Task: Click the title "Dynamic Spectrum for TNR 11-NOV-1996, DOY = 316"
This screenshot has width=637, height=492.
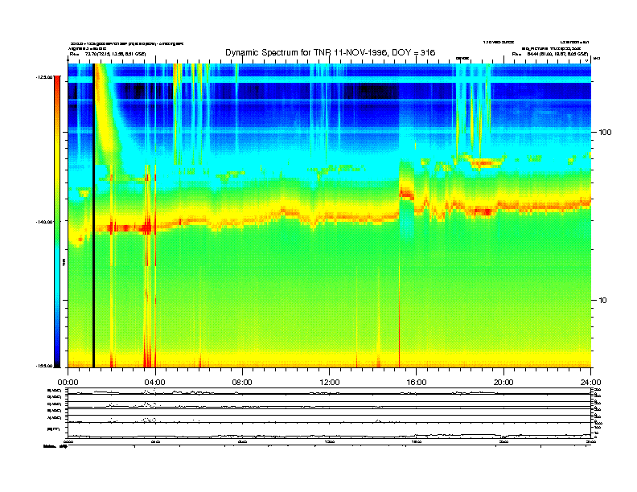Action: click(330, 52)
